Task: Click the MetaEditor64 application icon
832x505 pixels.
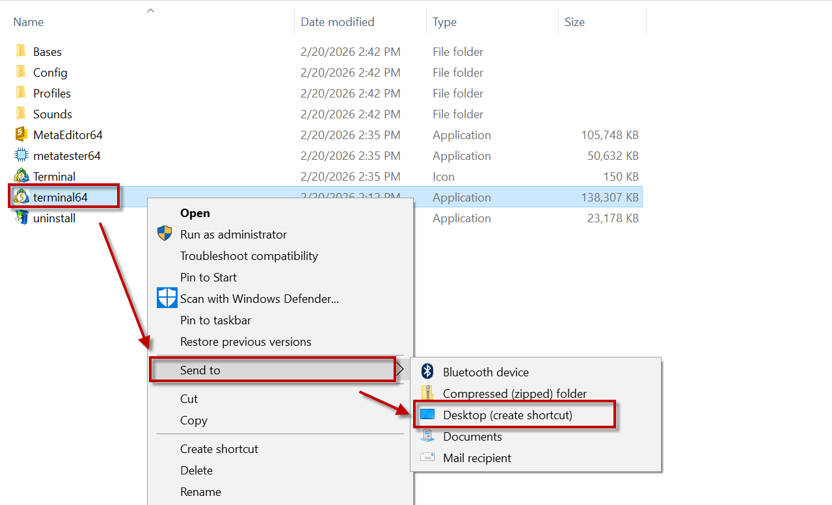Action: coord(21,135)
